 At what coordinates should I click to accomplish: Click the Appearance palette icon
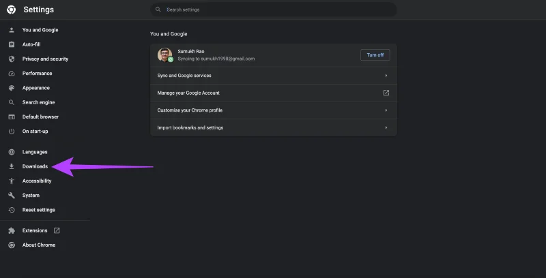pos(12,88)
